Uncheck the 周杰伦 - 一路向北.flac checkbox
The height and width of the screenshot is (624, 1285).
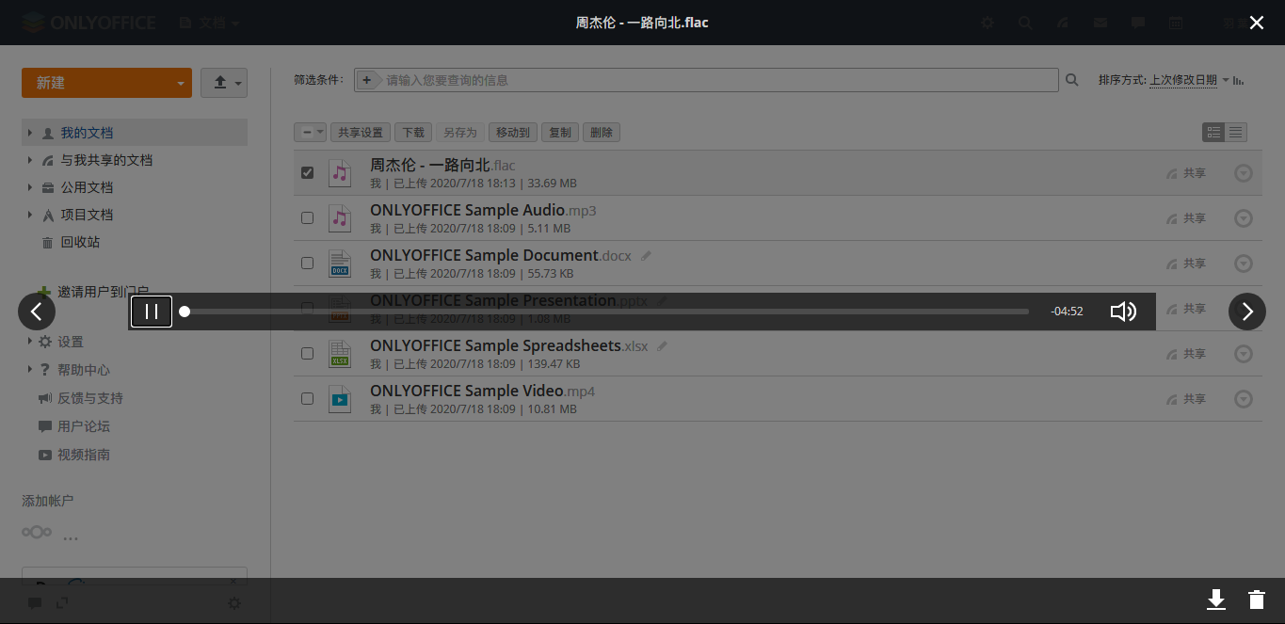point(307,172)
